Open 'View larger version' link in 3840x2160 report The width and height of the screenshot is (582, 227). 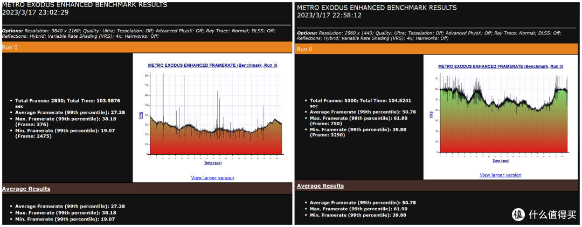[x=212, y=177]
